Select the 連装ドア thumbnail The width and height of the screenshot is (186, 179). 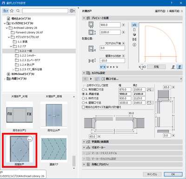pyautogui.click(x=54, y=149)
